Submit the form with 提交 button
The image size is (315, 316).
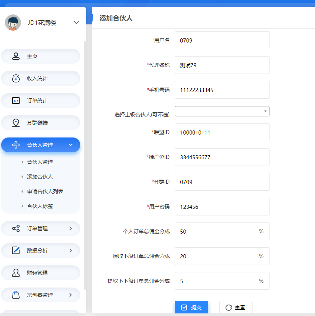tap(192, 307)
